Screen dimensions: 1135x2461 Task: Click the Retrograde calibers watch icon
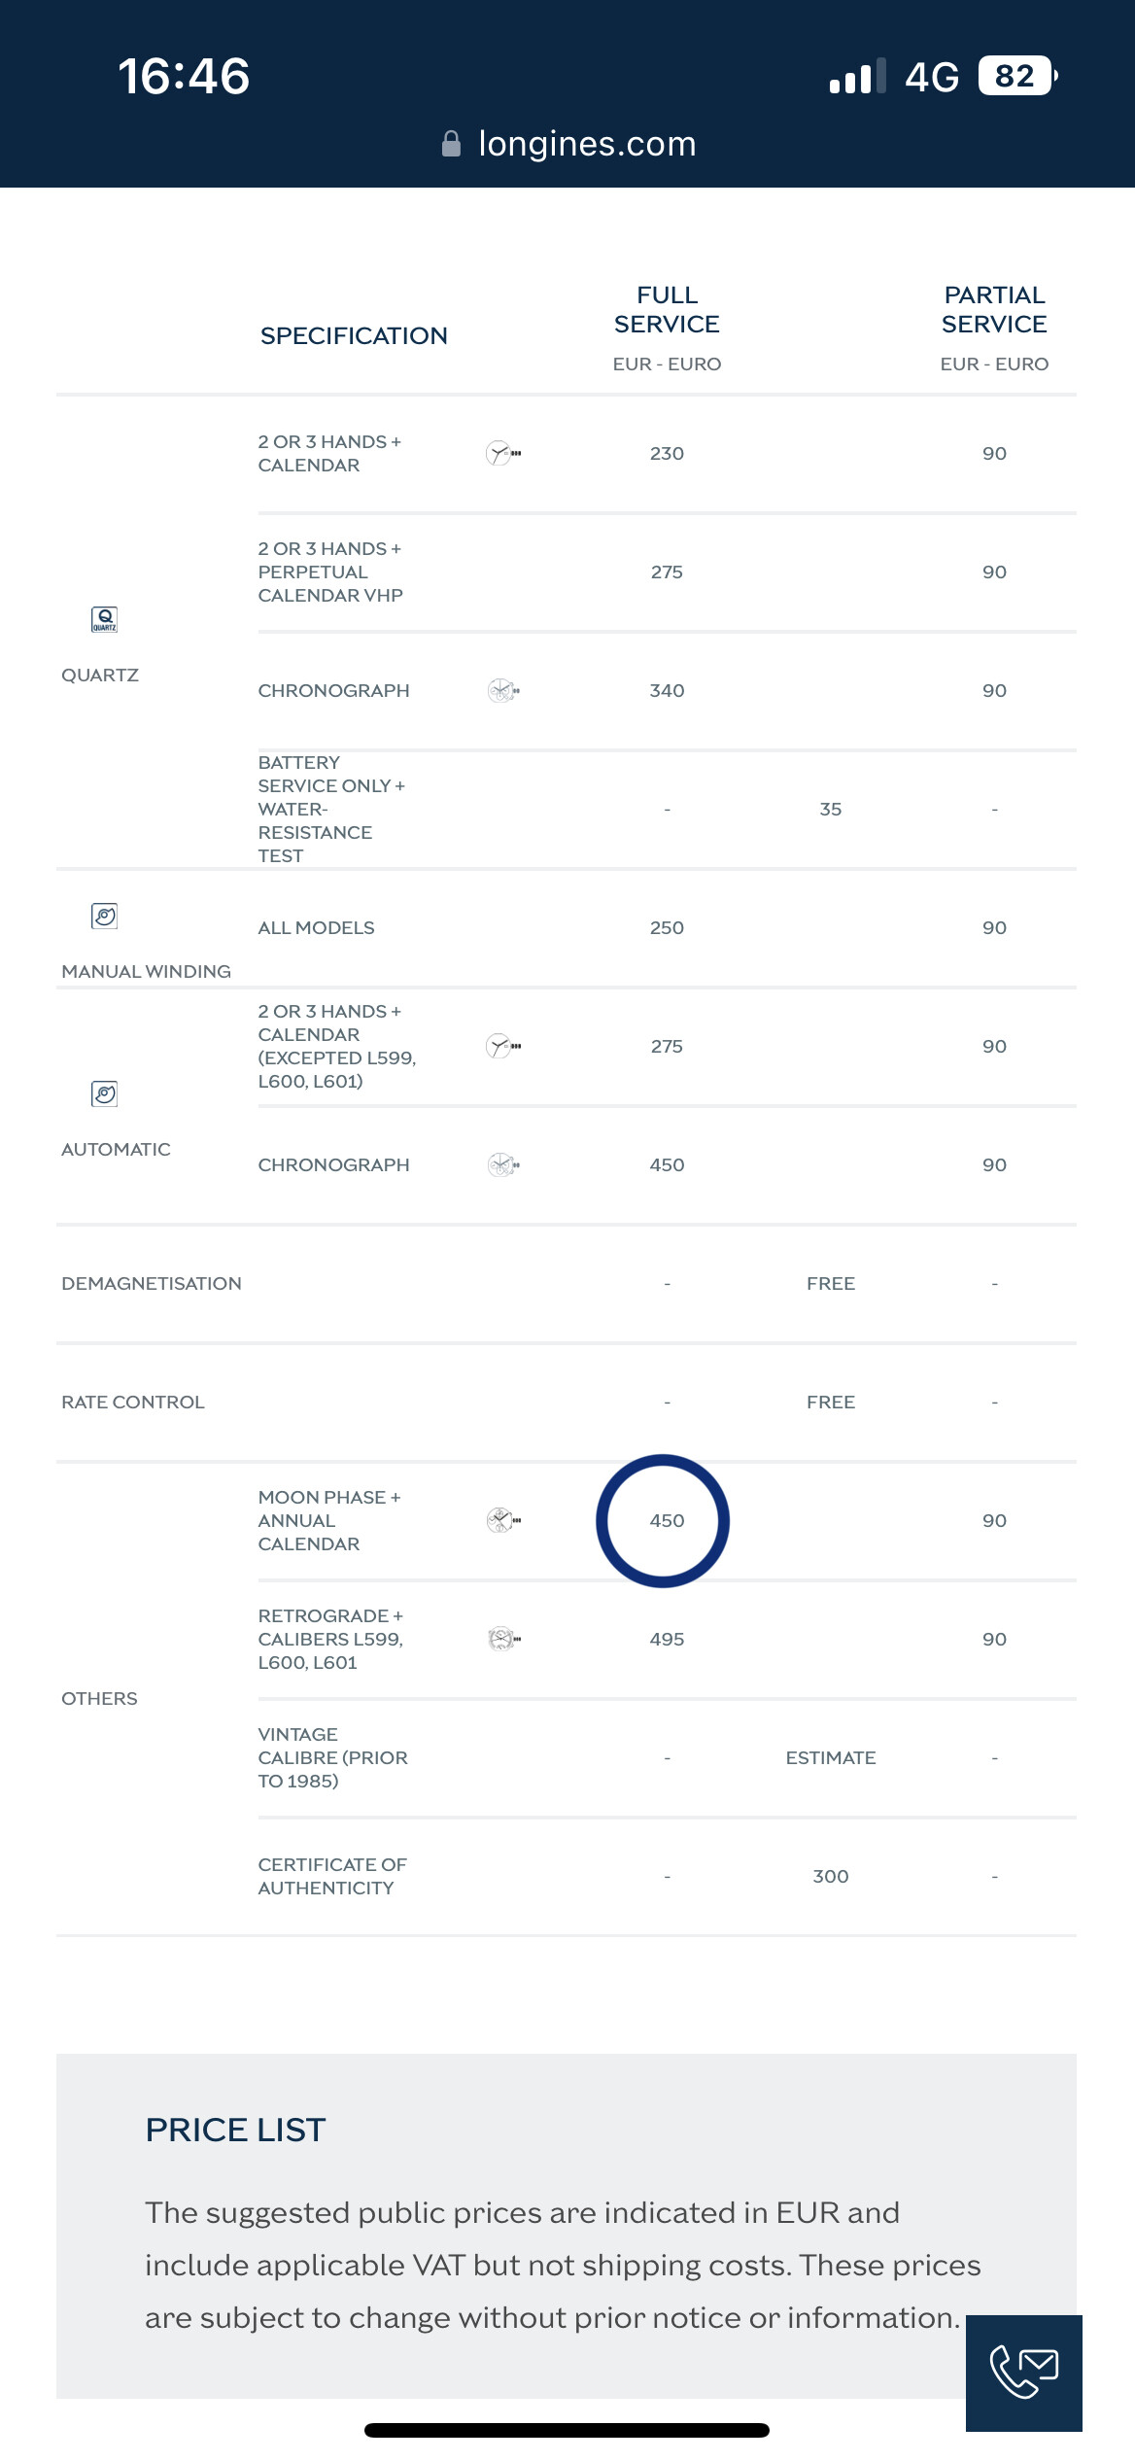point(502,1639)
